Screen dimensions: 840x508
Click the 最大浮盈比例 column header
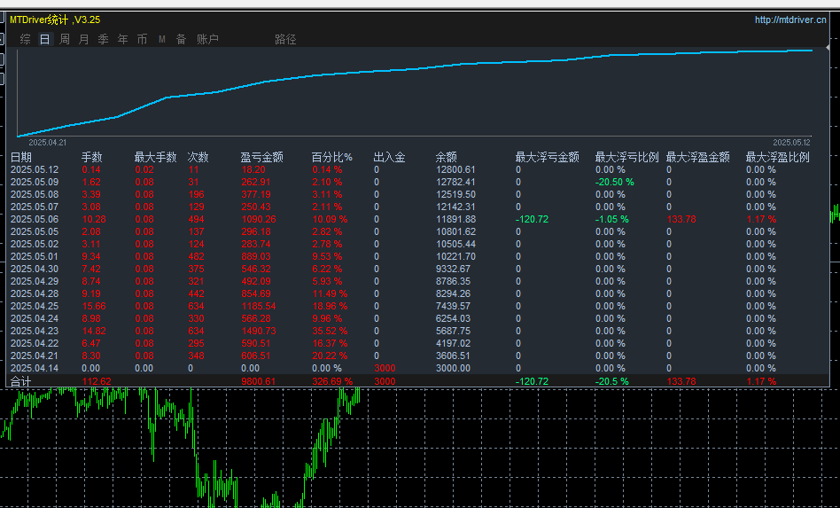777,157
